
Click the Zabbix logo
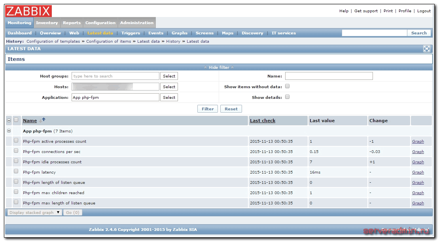pyautogui.click(x=28, y=11)
